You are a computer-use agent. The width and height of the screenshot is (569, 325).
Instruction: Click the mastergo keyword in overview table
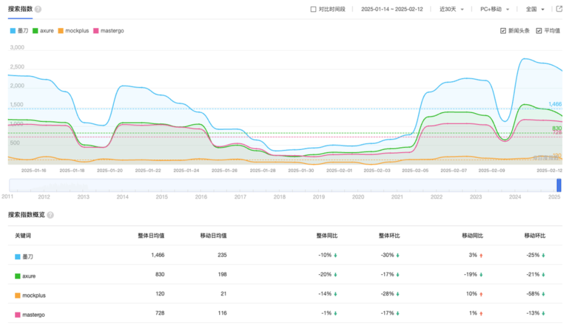pos(33,314)
